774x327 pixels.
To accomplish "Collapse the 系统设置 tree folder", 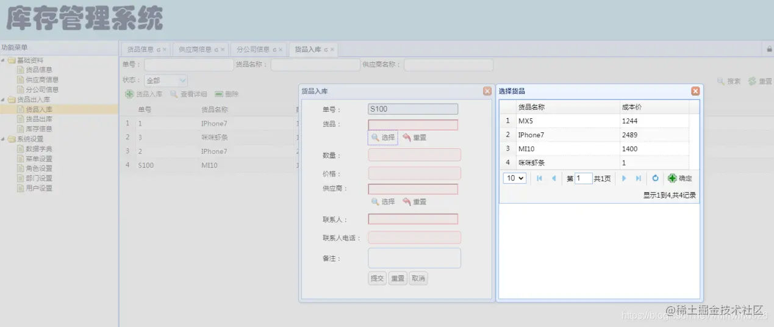I will coord(3,139).
